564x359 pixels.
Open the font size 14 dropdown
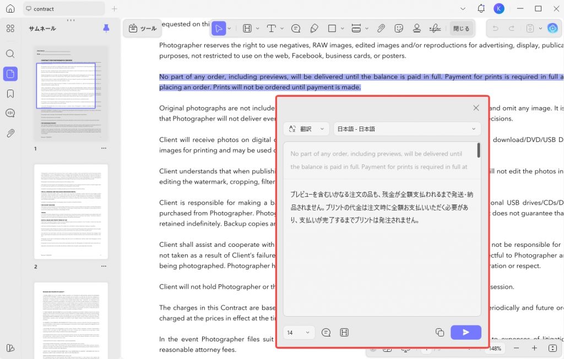coord(299,333)
